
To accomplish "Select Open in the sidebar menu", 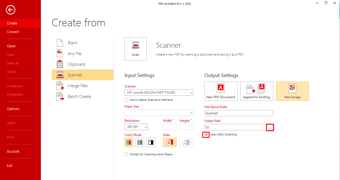I will pos(20,46).
